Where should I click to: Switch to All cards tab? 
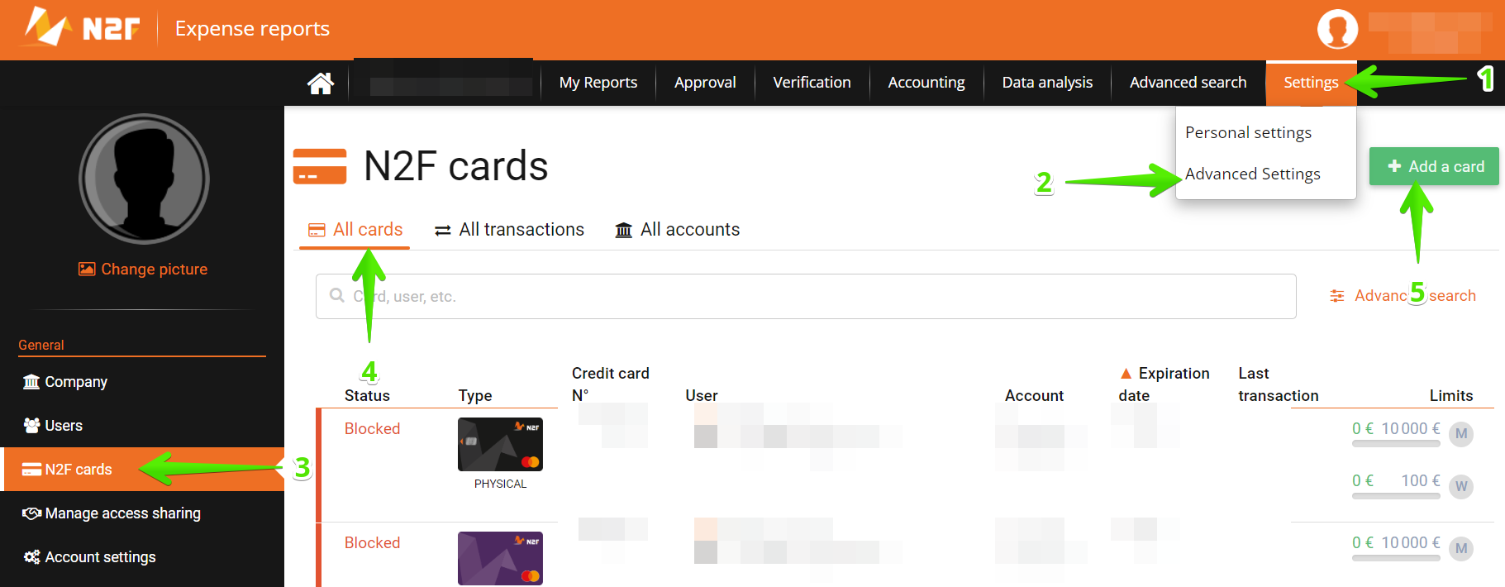click(x=355, y=230)
